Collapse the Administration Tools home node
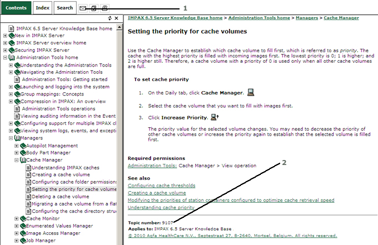378x245 pixels. 5,58
